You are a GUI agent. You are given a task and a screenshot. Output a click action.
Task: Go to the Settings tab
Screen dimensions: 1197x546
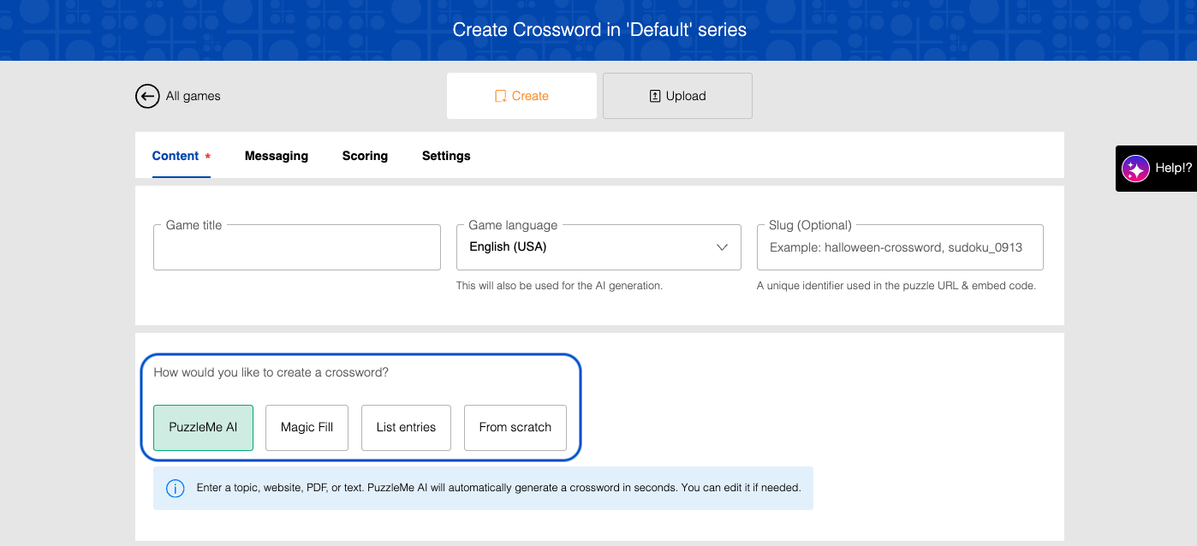(446, 156)
